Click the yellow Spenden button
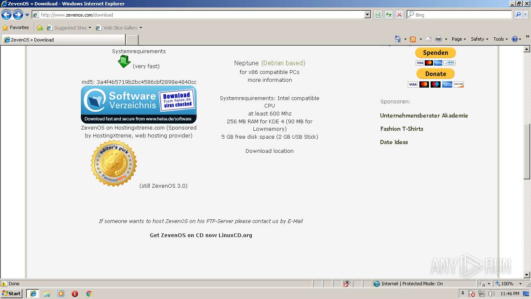The width and height of the screenshot is (531, 299). click(436, 53)
